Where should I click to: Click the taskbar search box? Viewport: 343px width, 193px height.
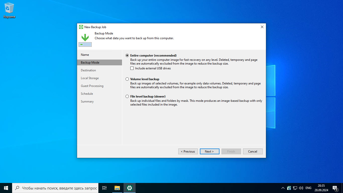pyautogui.click(x=55, y=188)
